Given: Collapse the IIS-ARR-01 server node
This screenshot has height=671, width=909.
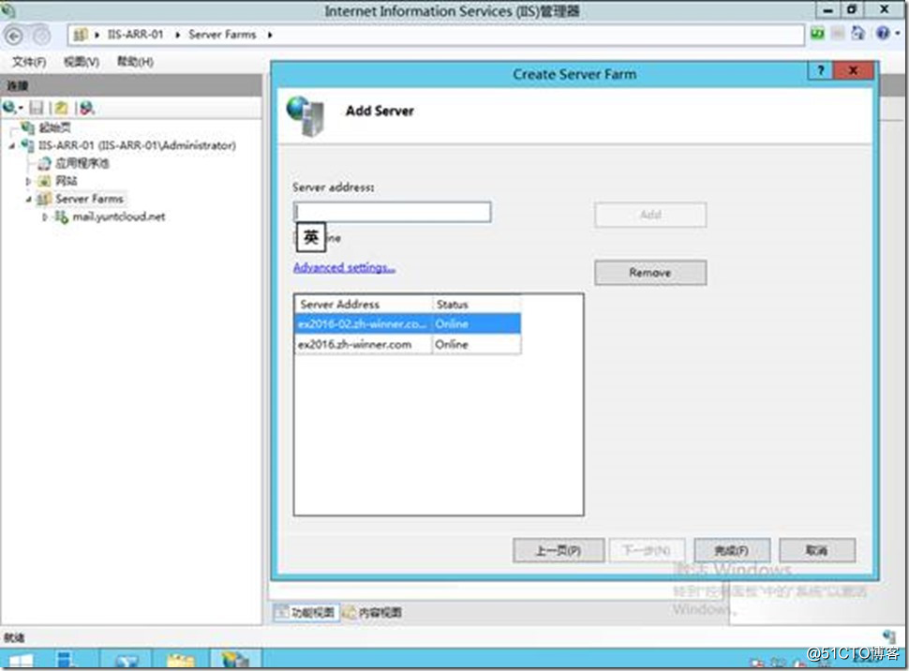Looking at the screenshot, I should click(x=11, y=145).
